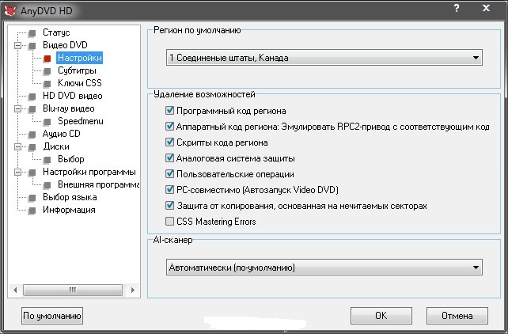Click the gray icon next to Статус
Image resolution: width=508 pixels, height=334 pixels.
click(32, 33)
